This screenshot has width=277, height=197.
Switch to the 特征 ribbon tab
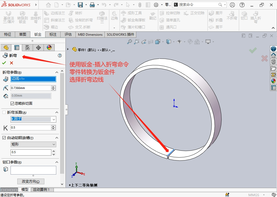point(8,34)
